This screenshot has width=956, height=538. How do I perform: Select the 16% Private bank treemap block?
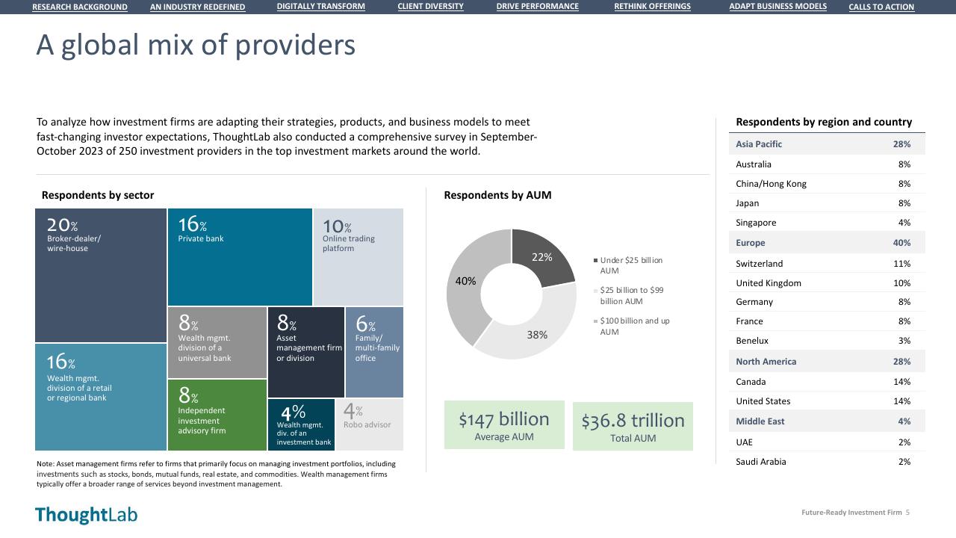click(x=240, y=257)
